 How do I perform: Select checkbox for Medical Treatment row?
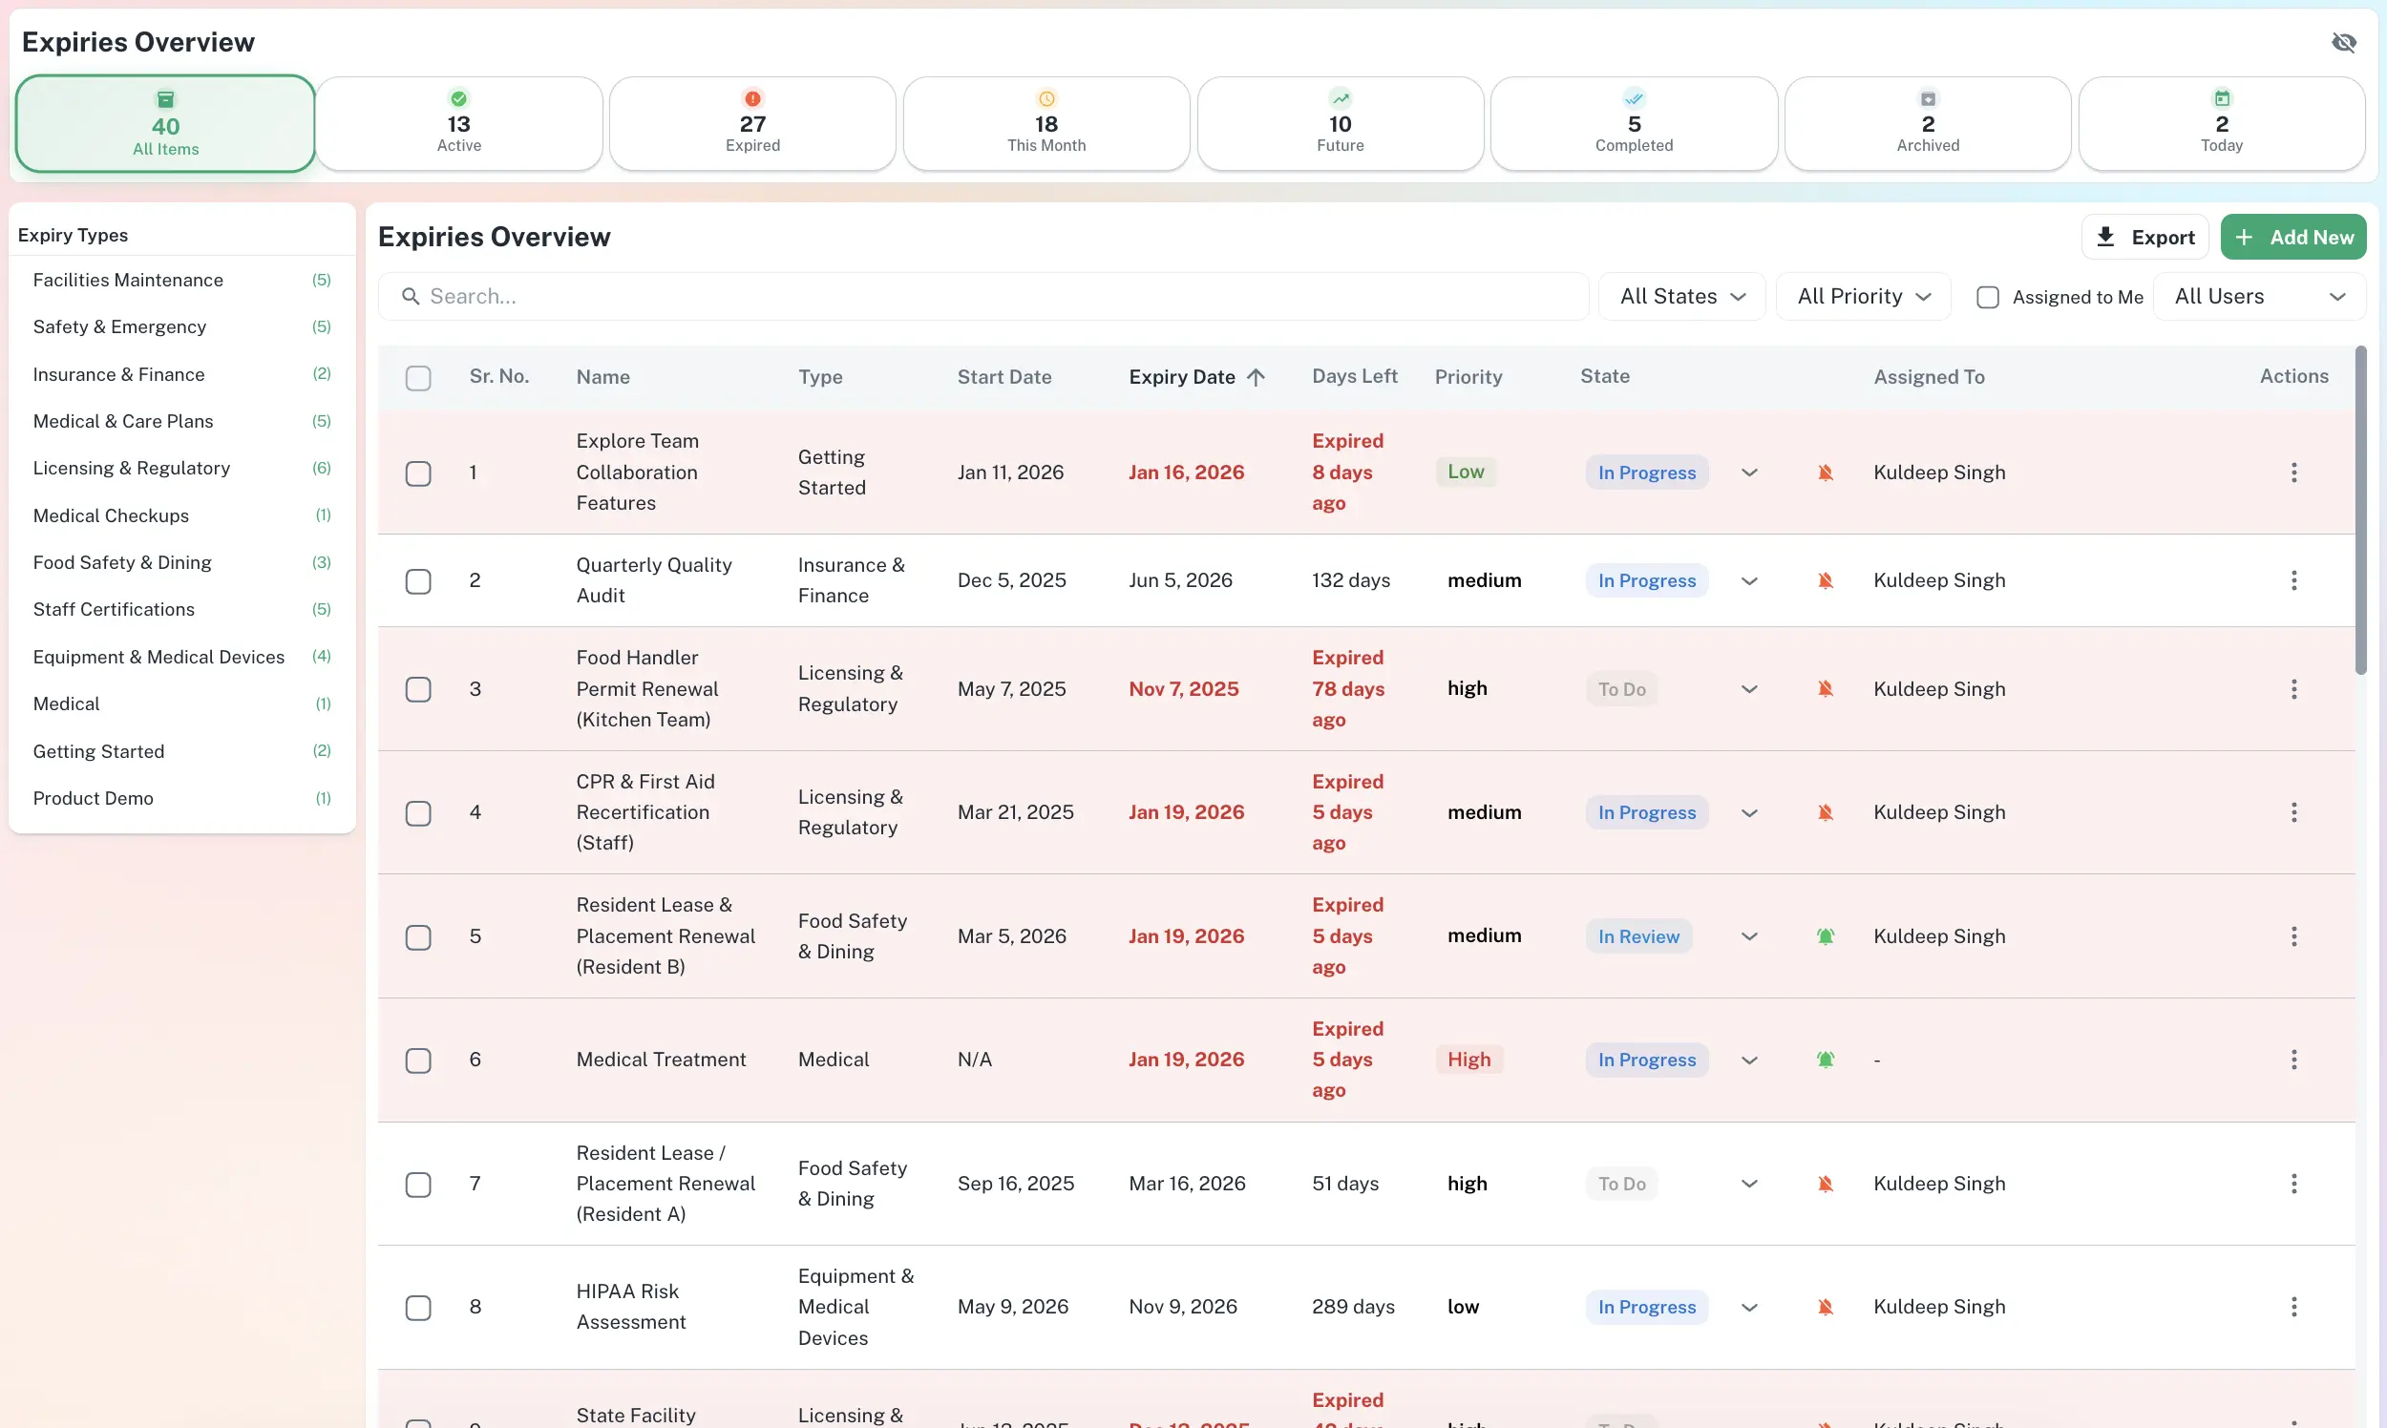[x=418, y=1060]
